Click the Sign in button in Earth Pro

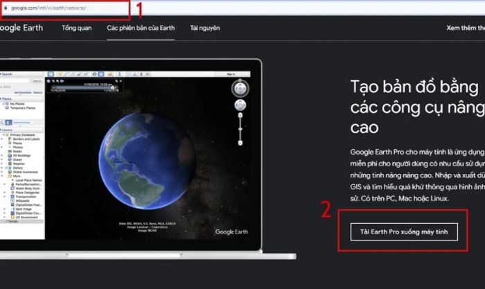coord(231,74)
